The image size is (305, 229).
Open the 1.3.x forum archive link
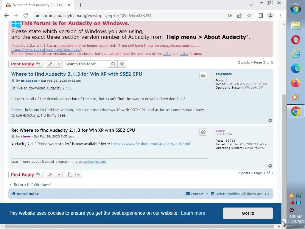point(184,54)
